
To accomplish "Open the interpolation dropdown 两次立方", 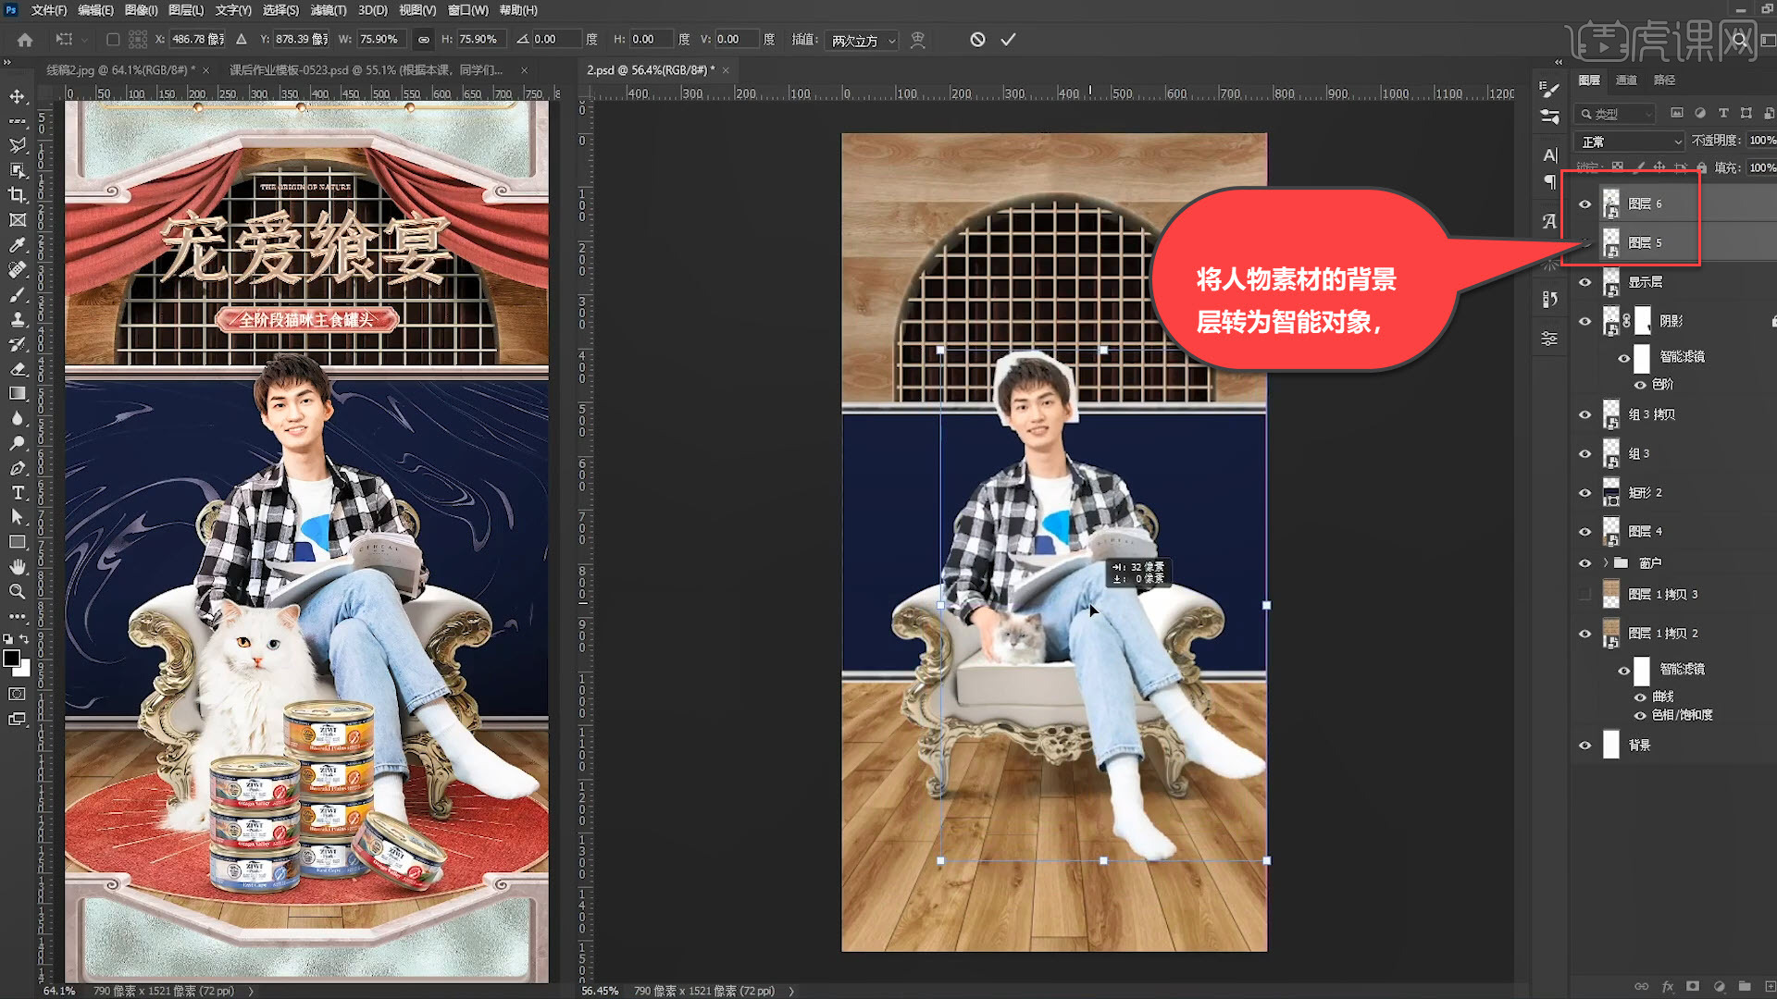I will (863, 41).
